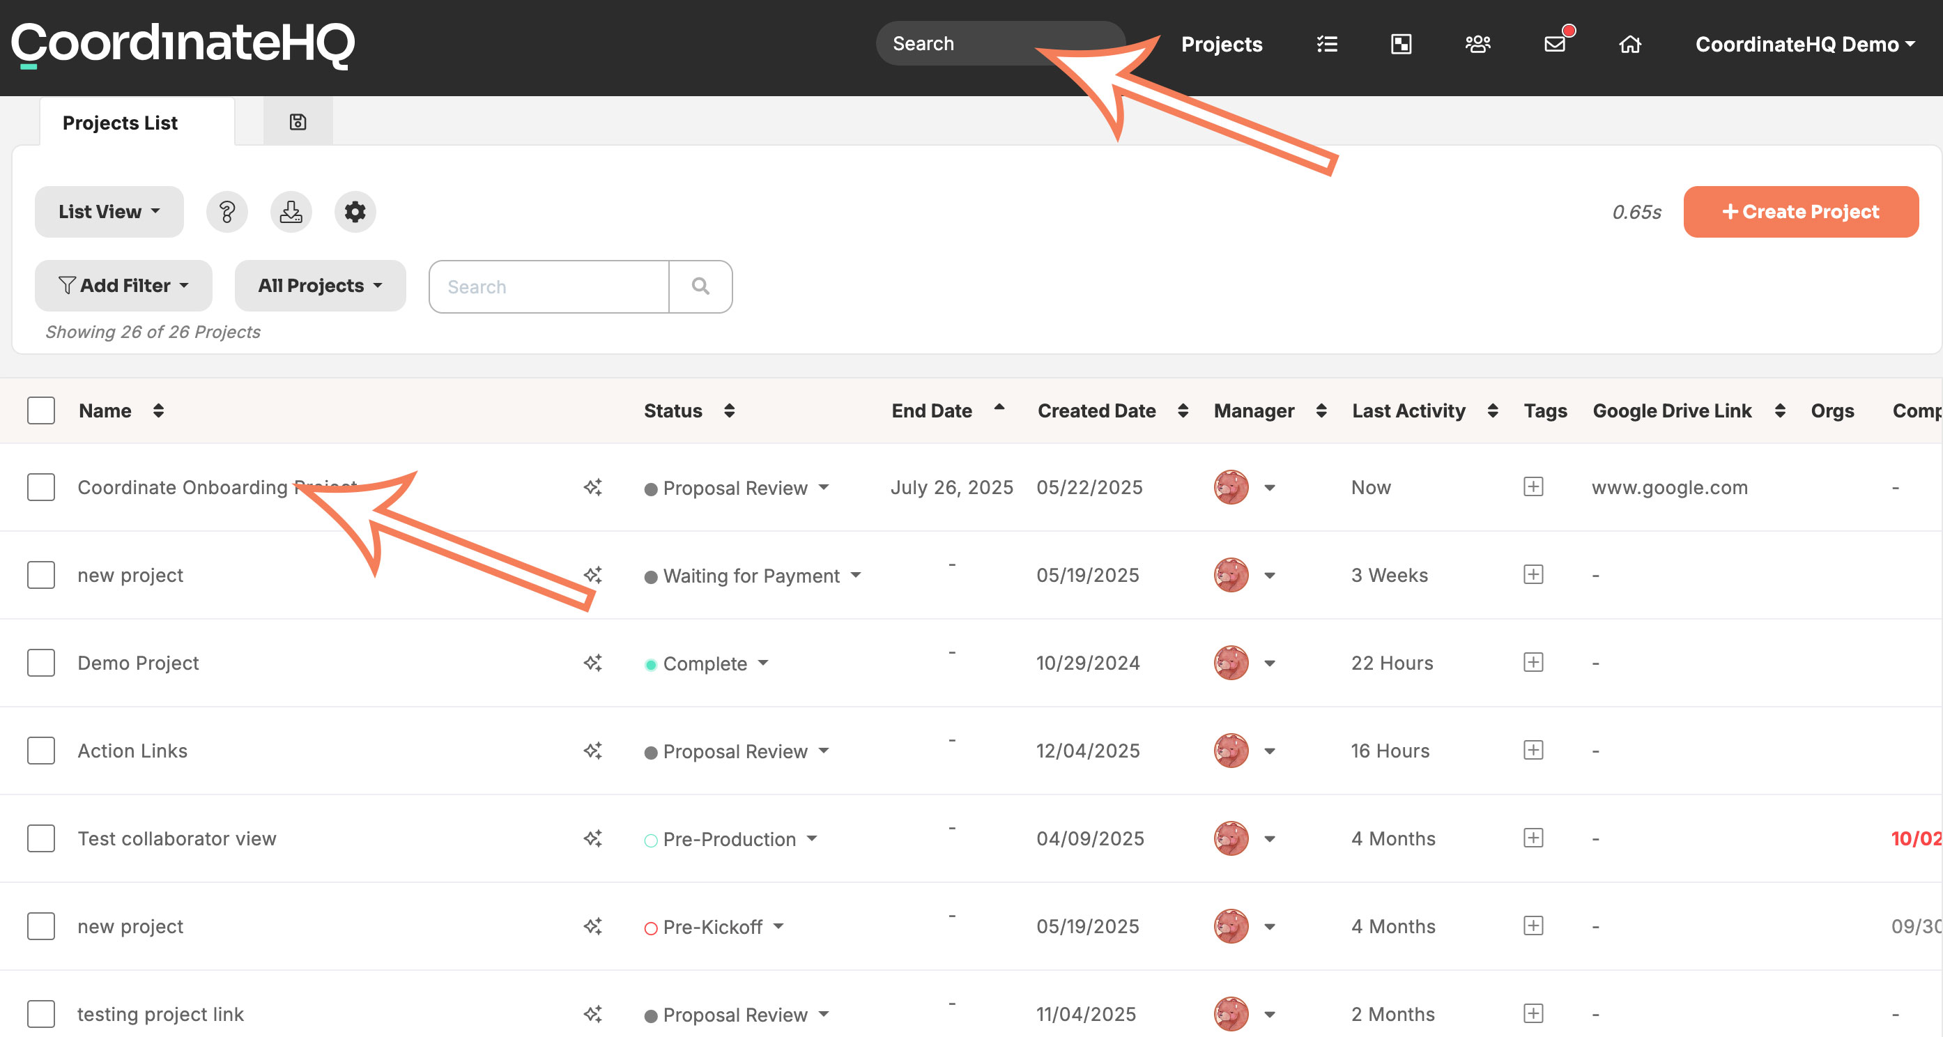Image resolution: width=1943 pixels, height=1037 pixels.
Task: Open the CoordinateHQ Demo account menu
Action: (x=1806, y=45)
